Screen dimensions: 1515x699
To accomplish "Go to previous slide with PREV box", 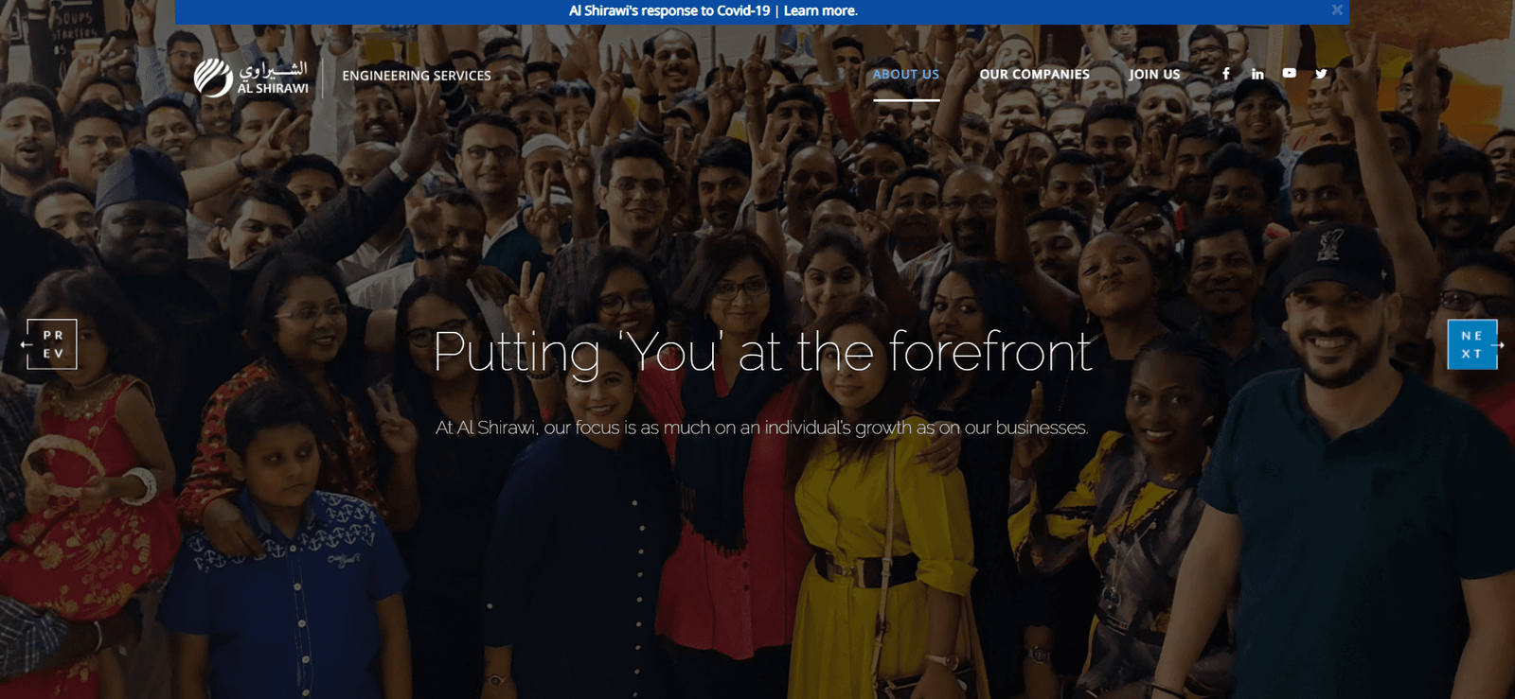I will [x=52, y=344].
